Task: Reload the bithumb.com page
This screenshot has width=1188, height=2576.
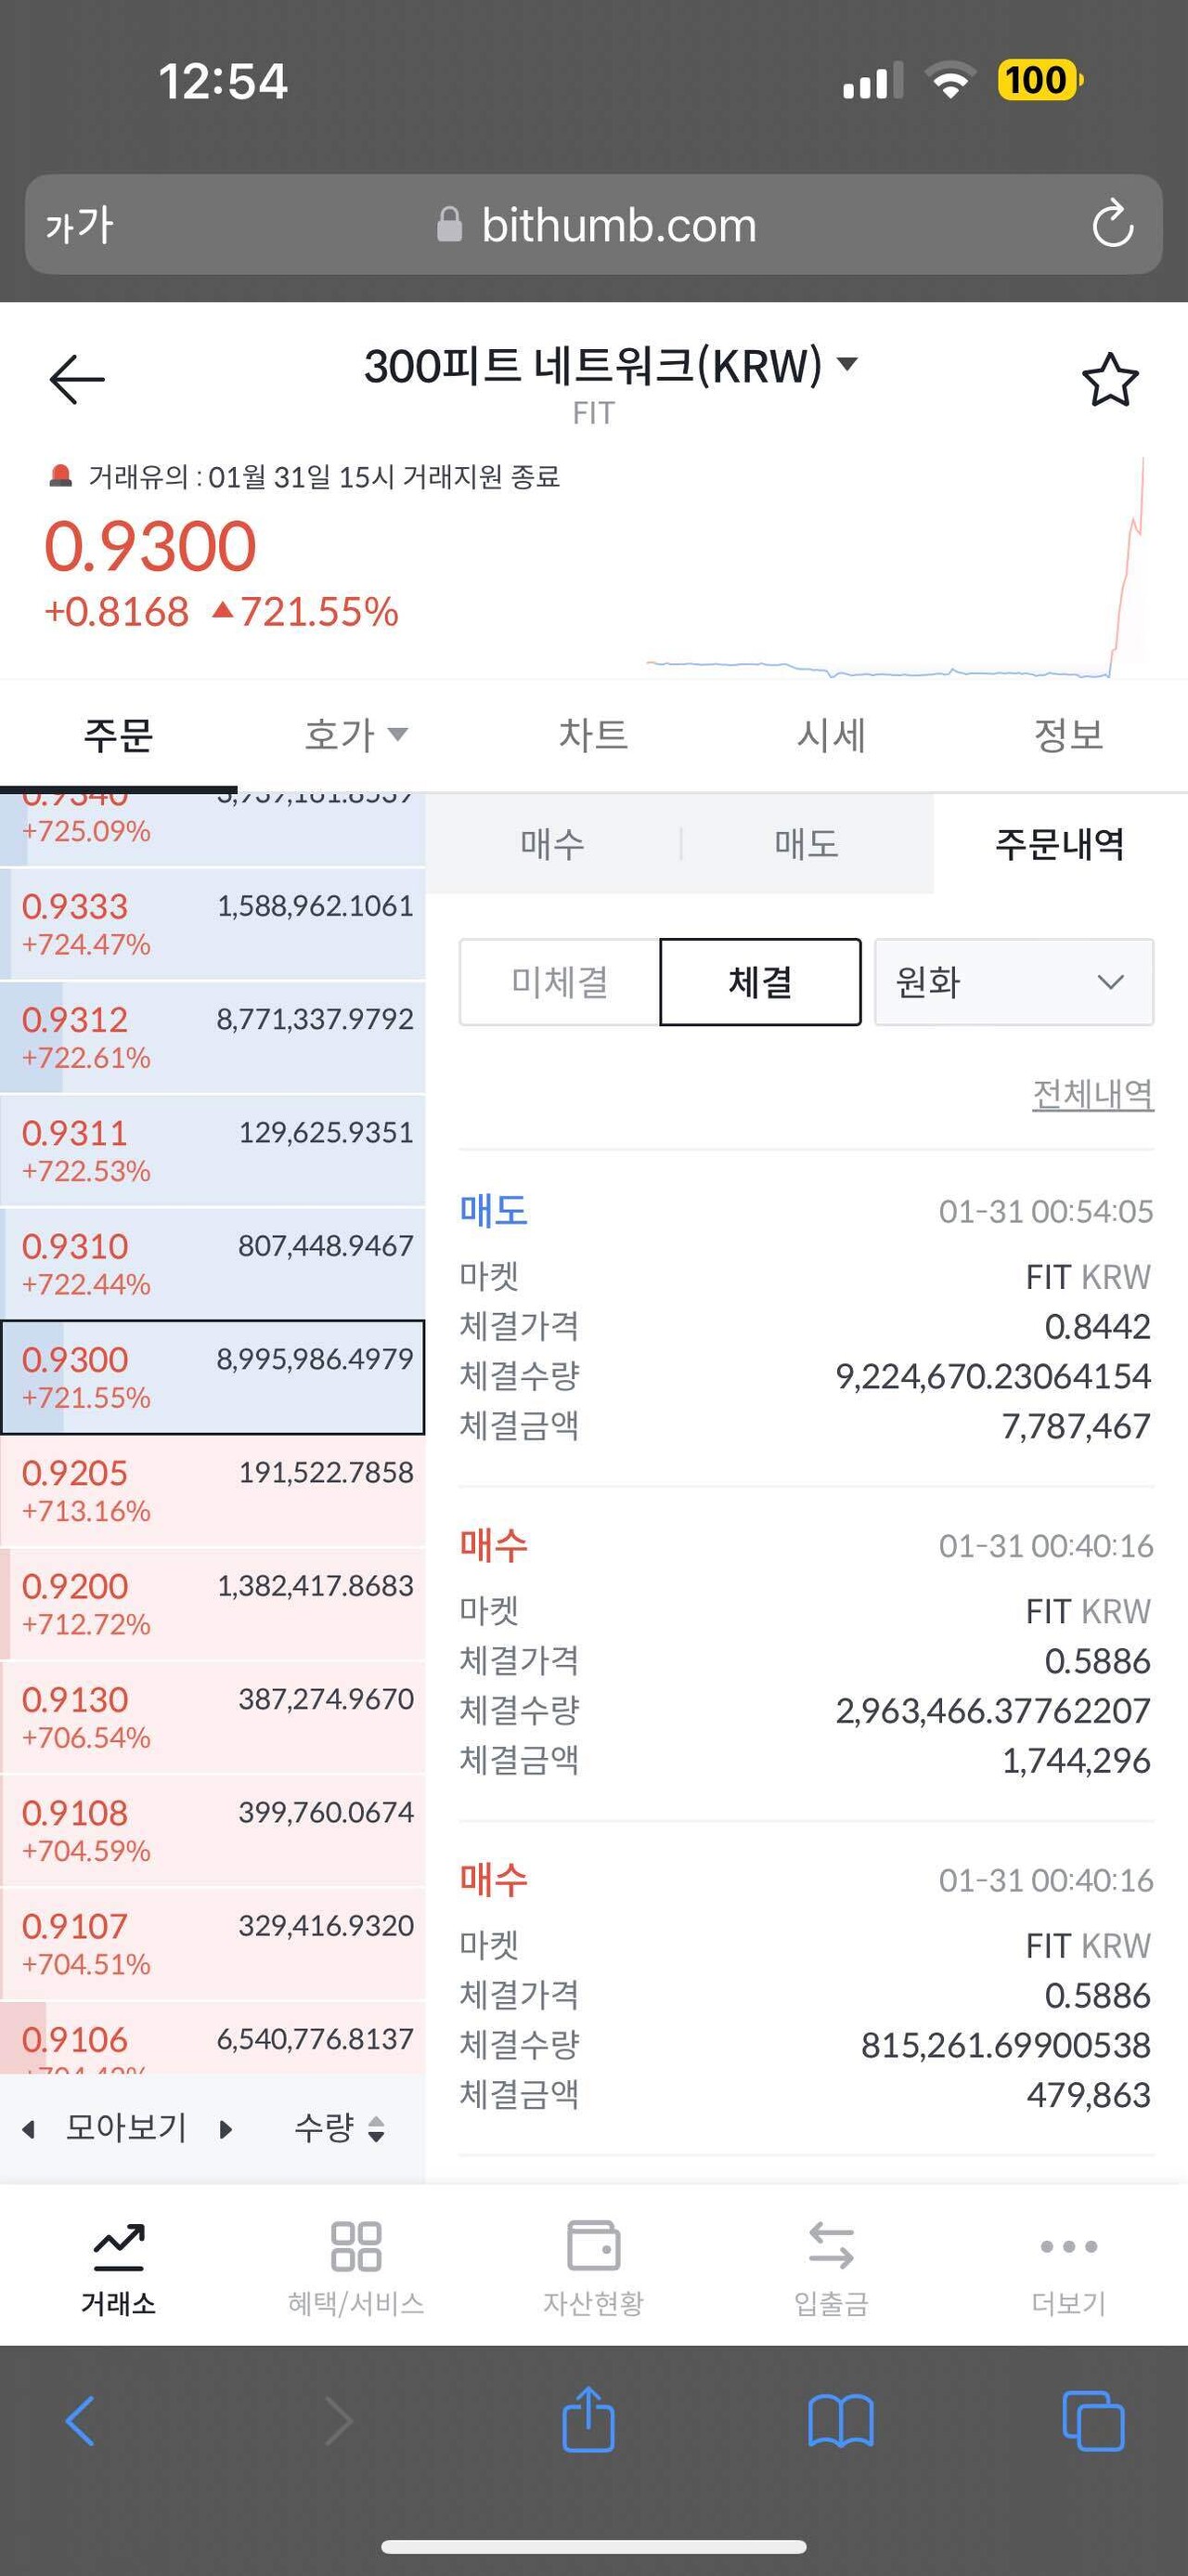Action: (x=1111, y=224)
